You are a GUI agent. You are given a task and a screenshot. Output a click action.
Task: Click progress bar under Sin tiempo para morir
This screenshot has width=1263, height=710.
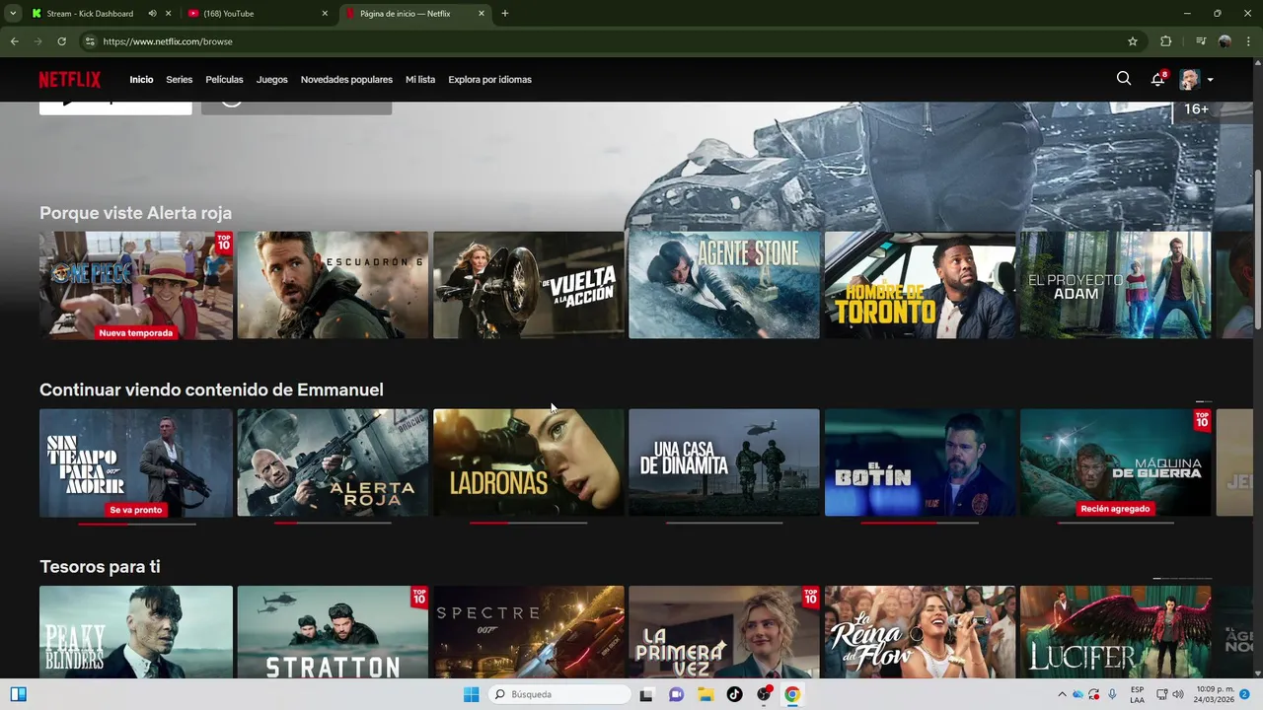[136, 524]
